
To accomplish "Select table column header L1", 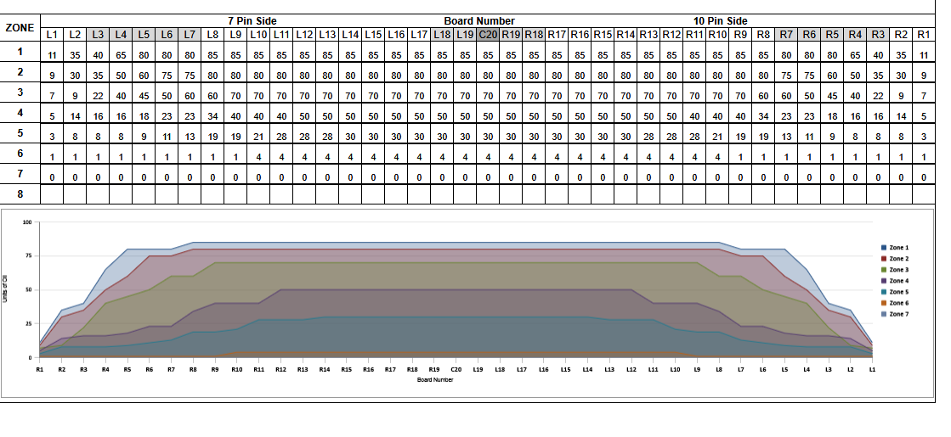I will tap(52, 35).
